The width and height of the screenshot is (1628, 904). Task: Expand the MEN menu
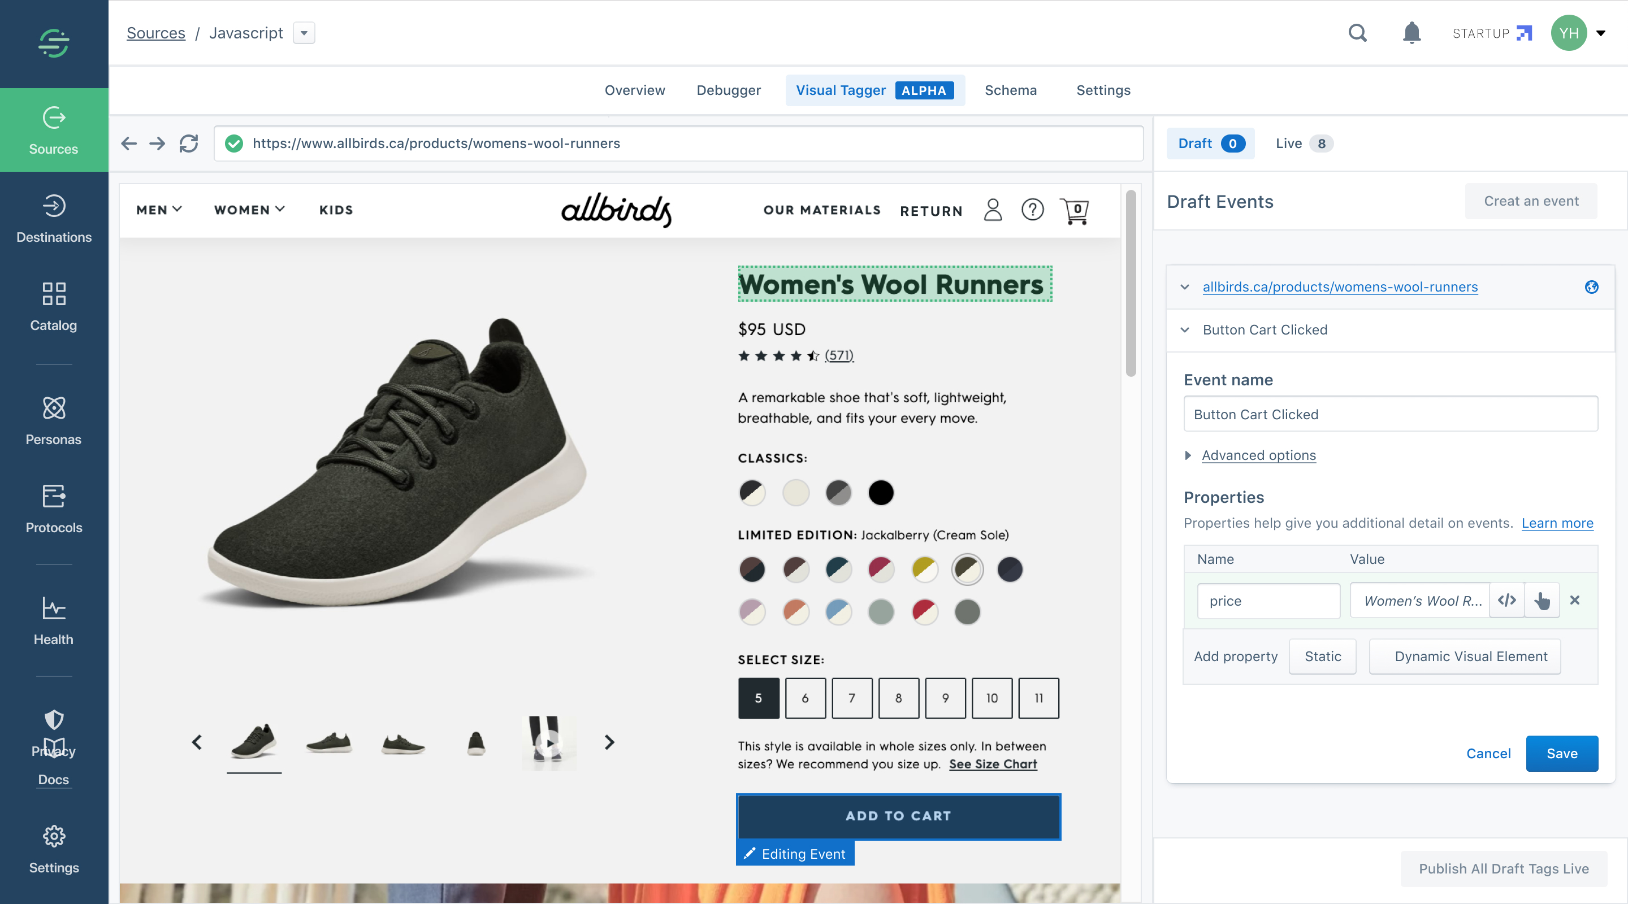click(159, 210)
